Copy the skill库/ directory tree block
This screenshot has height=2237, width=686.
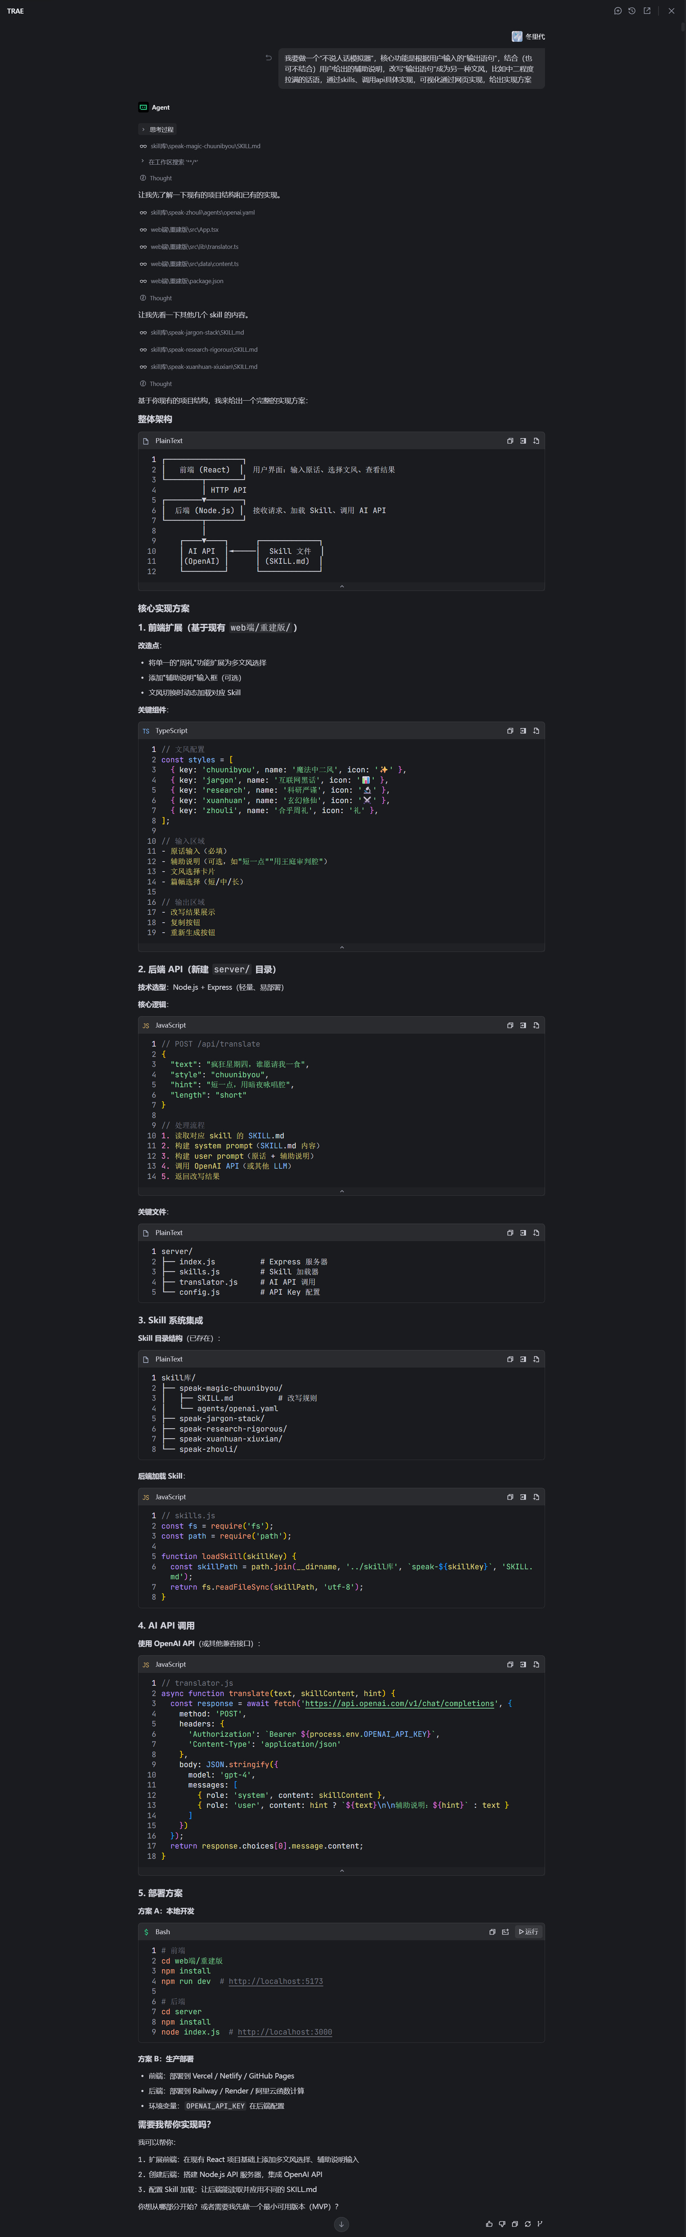pos(510,1359)
